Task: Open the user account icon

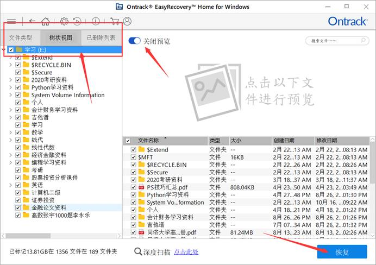Action: 127,21
